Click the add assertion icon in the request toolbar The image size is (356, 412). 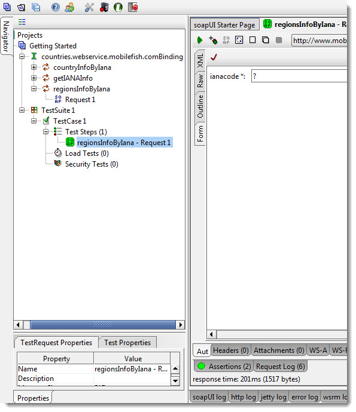pos(213,40)
